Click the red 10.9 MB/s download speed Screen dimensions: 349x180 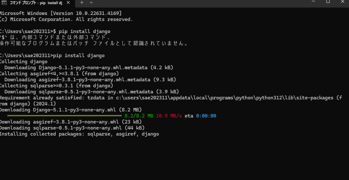coord(169,116)
